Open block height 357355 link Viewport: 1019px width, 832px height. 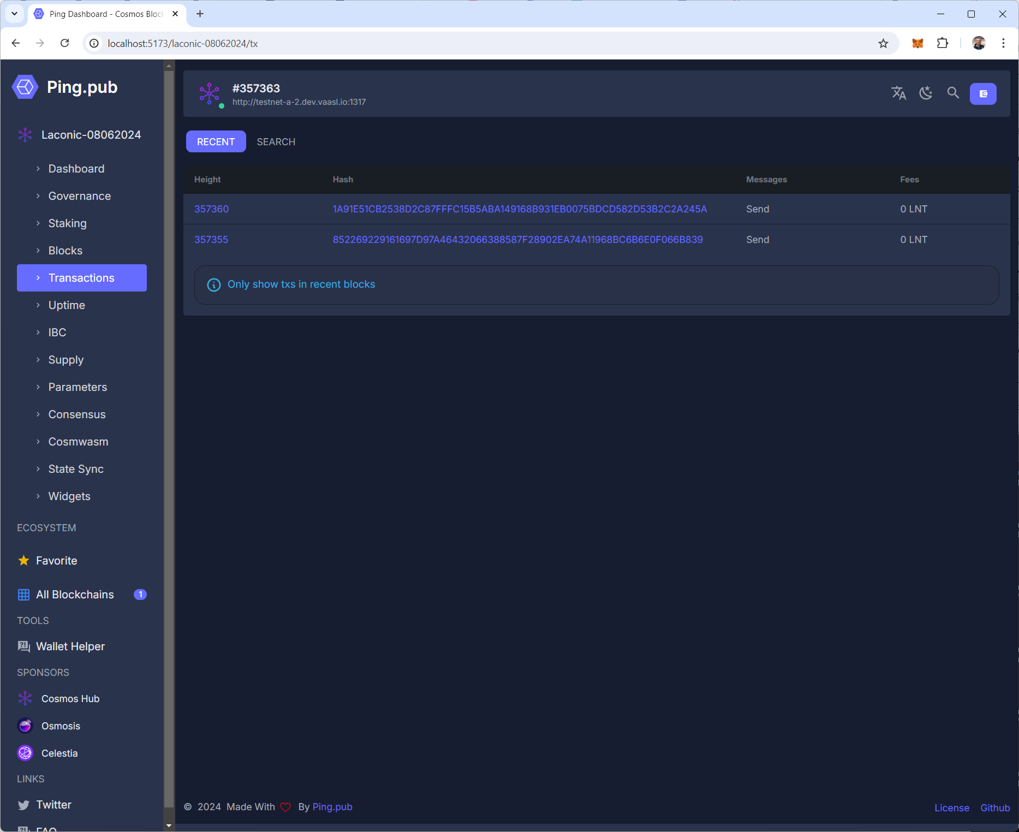click(211, 240)
